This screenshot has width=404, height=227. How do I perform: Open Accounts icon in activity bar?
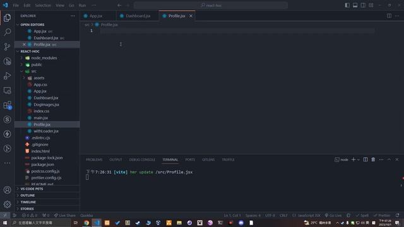(7, 190)
